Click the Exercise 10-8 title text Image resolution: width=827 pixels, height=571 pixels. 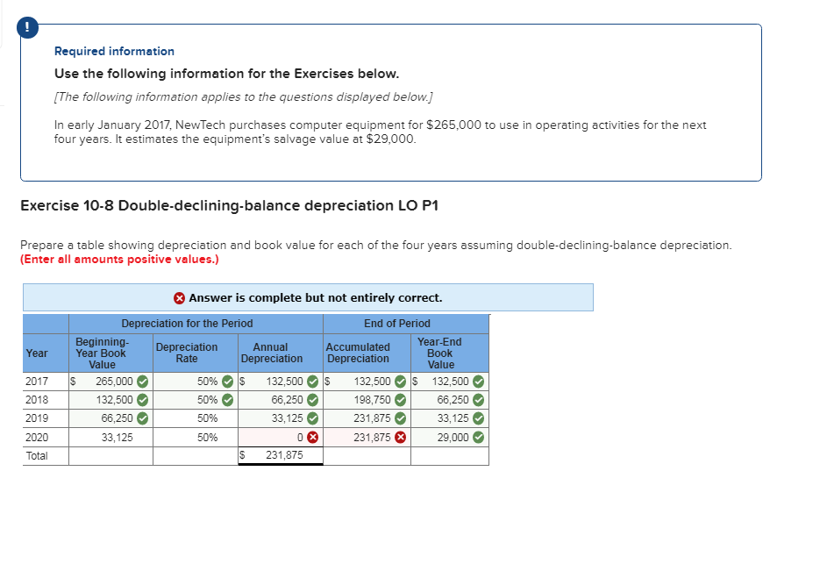pos(230,205)
